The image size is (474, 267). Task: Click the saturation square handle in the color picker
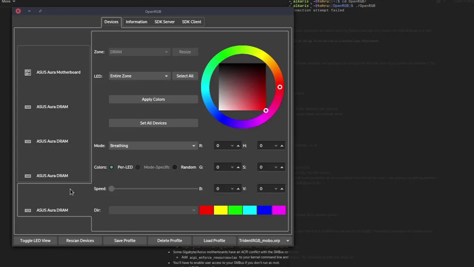266,111
